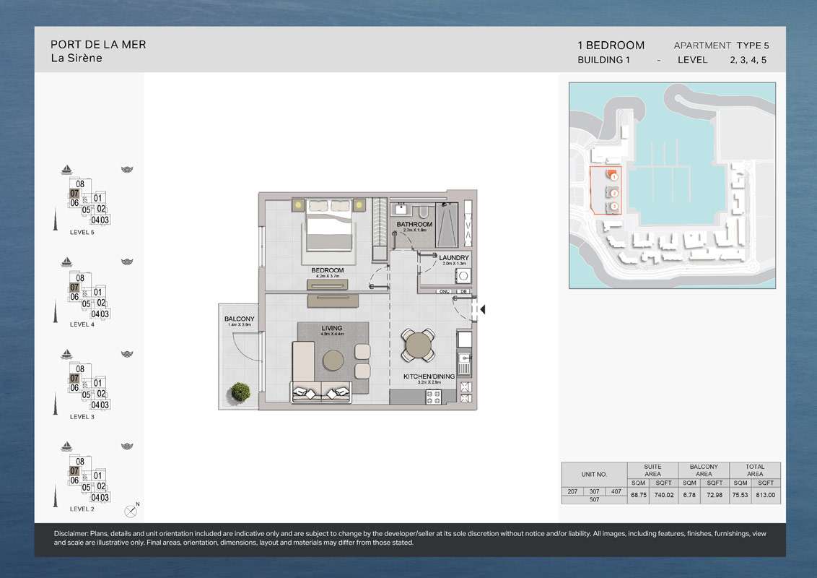Click the BEDROOM room label
Image resolution: width=817 pixels, height=578 pixels.
(327, 270)
